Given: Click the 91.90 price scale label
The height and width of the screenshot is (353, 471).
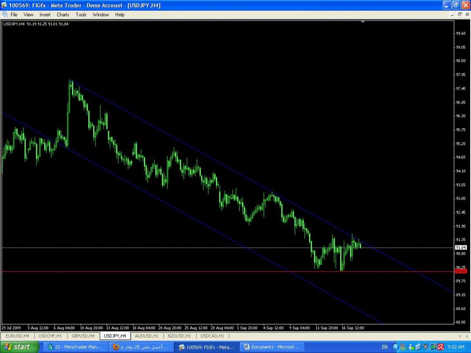Looking at the screenshot, I should coord(461,226).
